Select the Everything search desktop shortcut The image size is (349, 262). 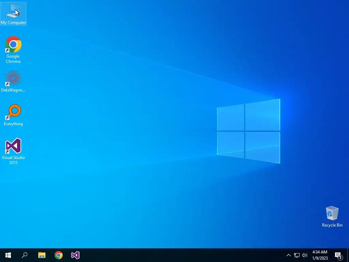click(x=13, y=115)
